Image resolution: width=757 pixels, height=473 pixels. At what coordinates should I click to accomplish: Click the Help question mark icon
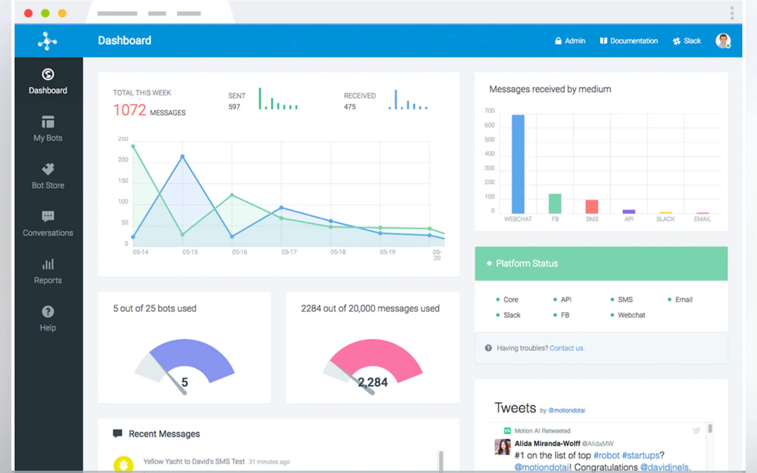(48, 312)
